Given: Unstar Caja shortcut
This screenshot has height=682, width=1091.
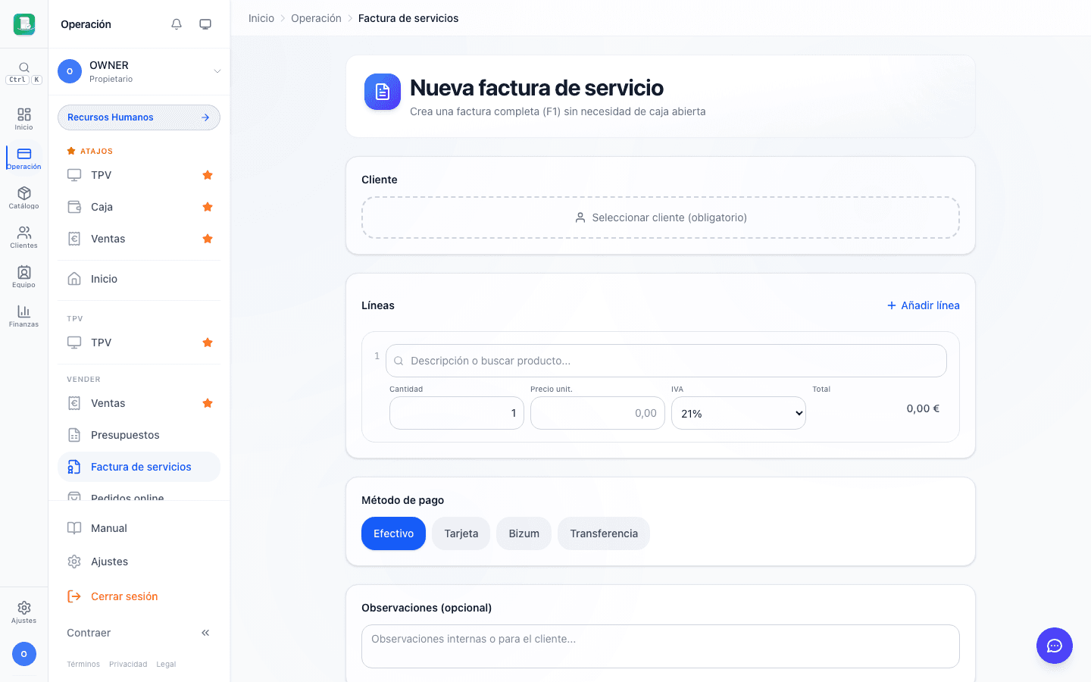Looking at the screenshot, I should click(208, 207).
